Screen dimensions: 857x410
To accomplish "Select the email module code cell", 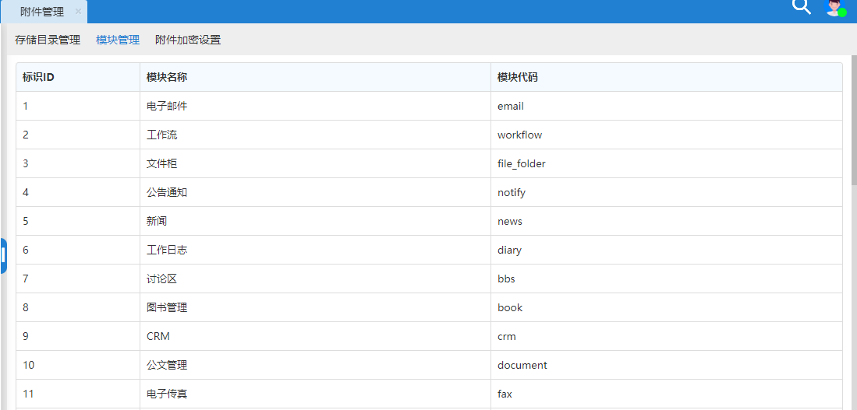I will [x=667, y=107].
